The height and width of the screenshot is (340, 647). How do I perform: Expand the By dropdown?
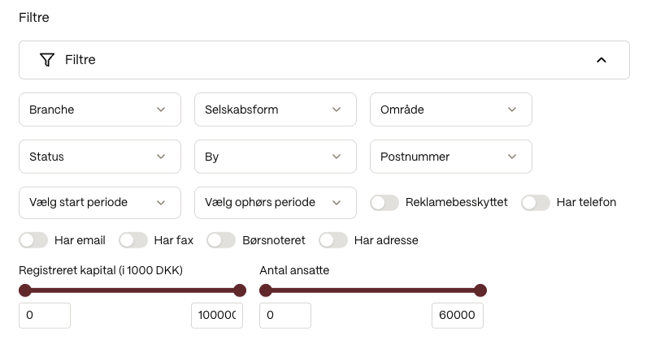coord(275,157)
